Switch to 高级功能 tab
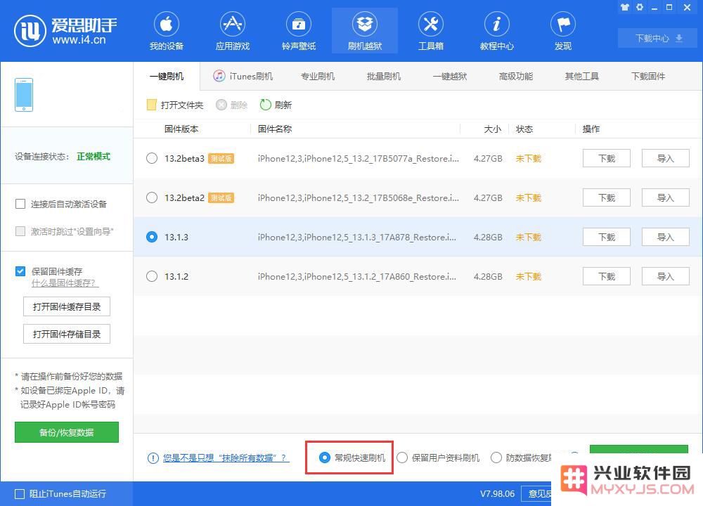The height and width of the screenshot is (506, 703). click(516, 77)
